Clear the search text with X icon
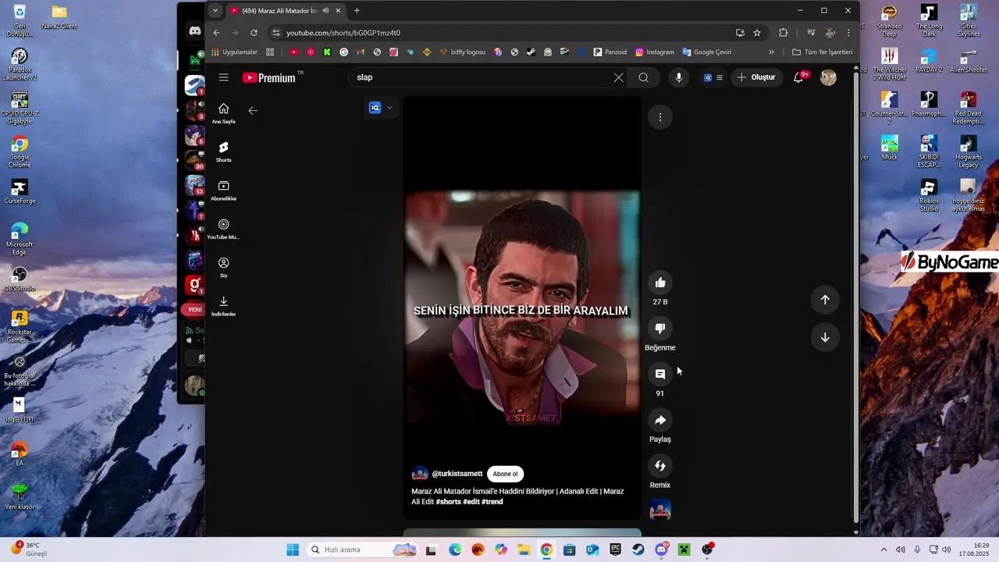The height and width of the screenshot is (562, 999). (x=619, y=77)
